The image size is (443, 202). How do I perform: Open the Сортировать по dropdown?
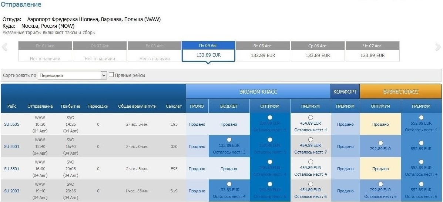pos(72,75)
